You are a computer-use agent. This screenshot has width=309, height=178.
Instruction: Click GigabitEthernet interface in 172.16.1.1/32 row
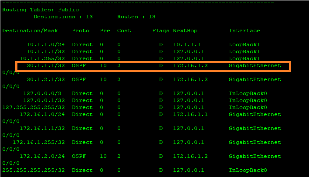coord(255,128)
